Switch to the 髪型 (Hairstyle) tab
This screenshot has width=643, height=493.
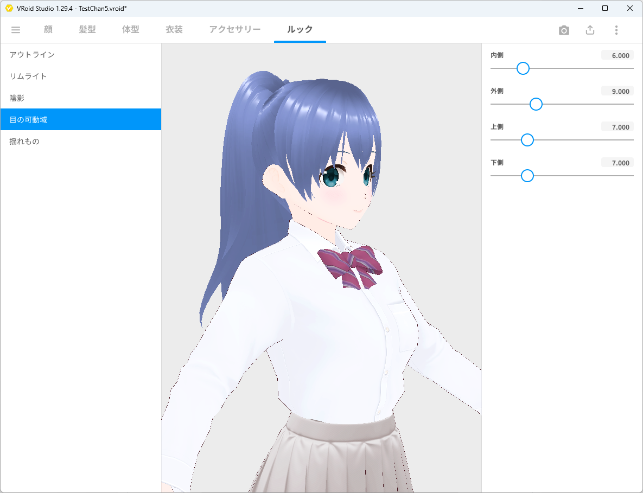87,30
